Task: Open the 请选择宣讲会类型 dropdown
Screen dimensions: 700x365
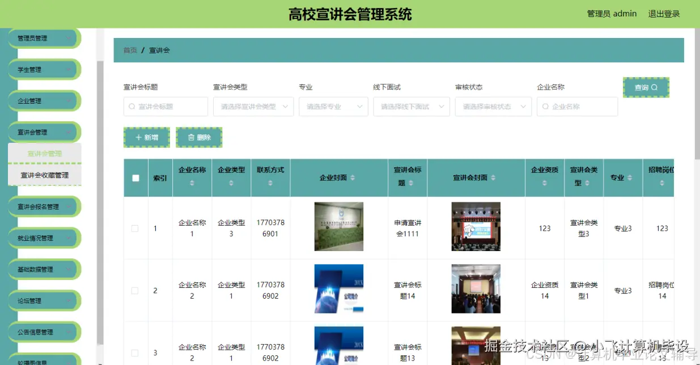Action: tap(253, 106)
